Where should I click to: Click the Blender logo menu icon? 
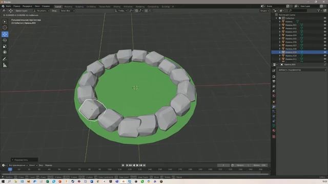pyautogui.click(x=3, y=6)
